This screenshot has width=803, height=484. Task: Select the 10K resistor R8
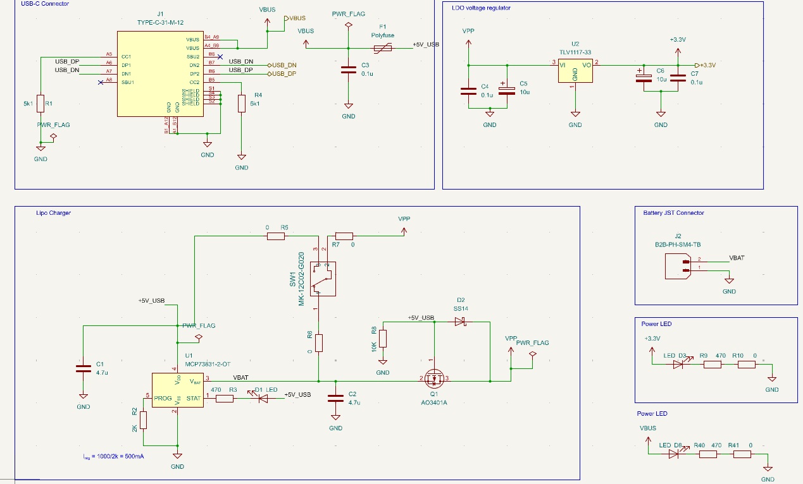tap(382, 339)
